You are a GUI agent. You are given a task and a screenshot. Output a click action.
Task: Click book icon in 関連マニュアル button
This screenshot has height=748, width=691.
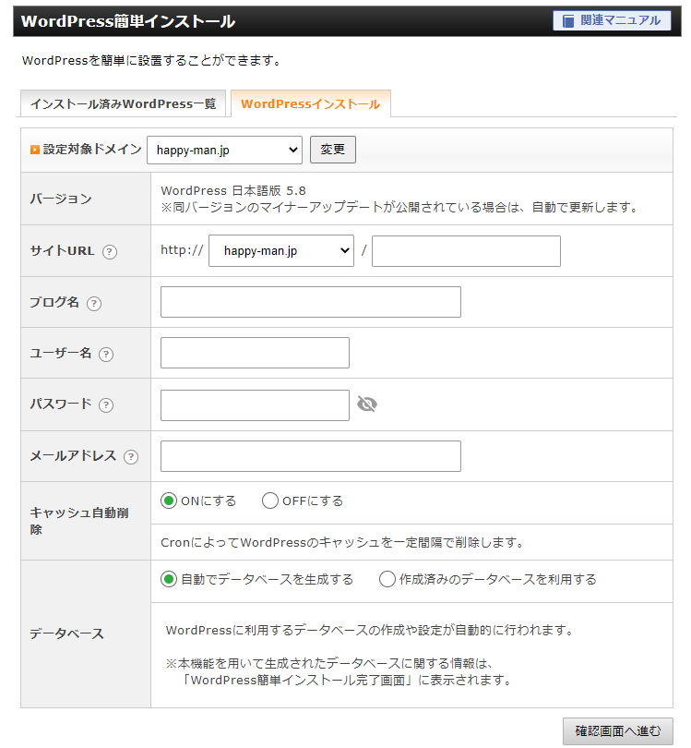pos(568,21)
